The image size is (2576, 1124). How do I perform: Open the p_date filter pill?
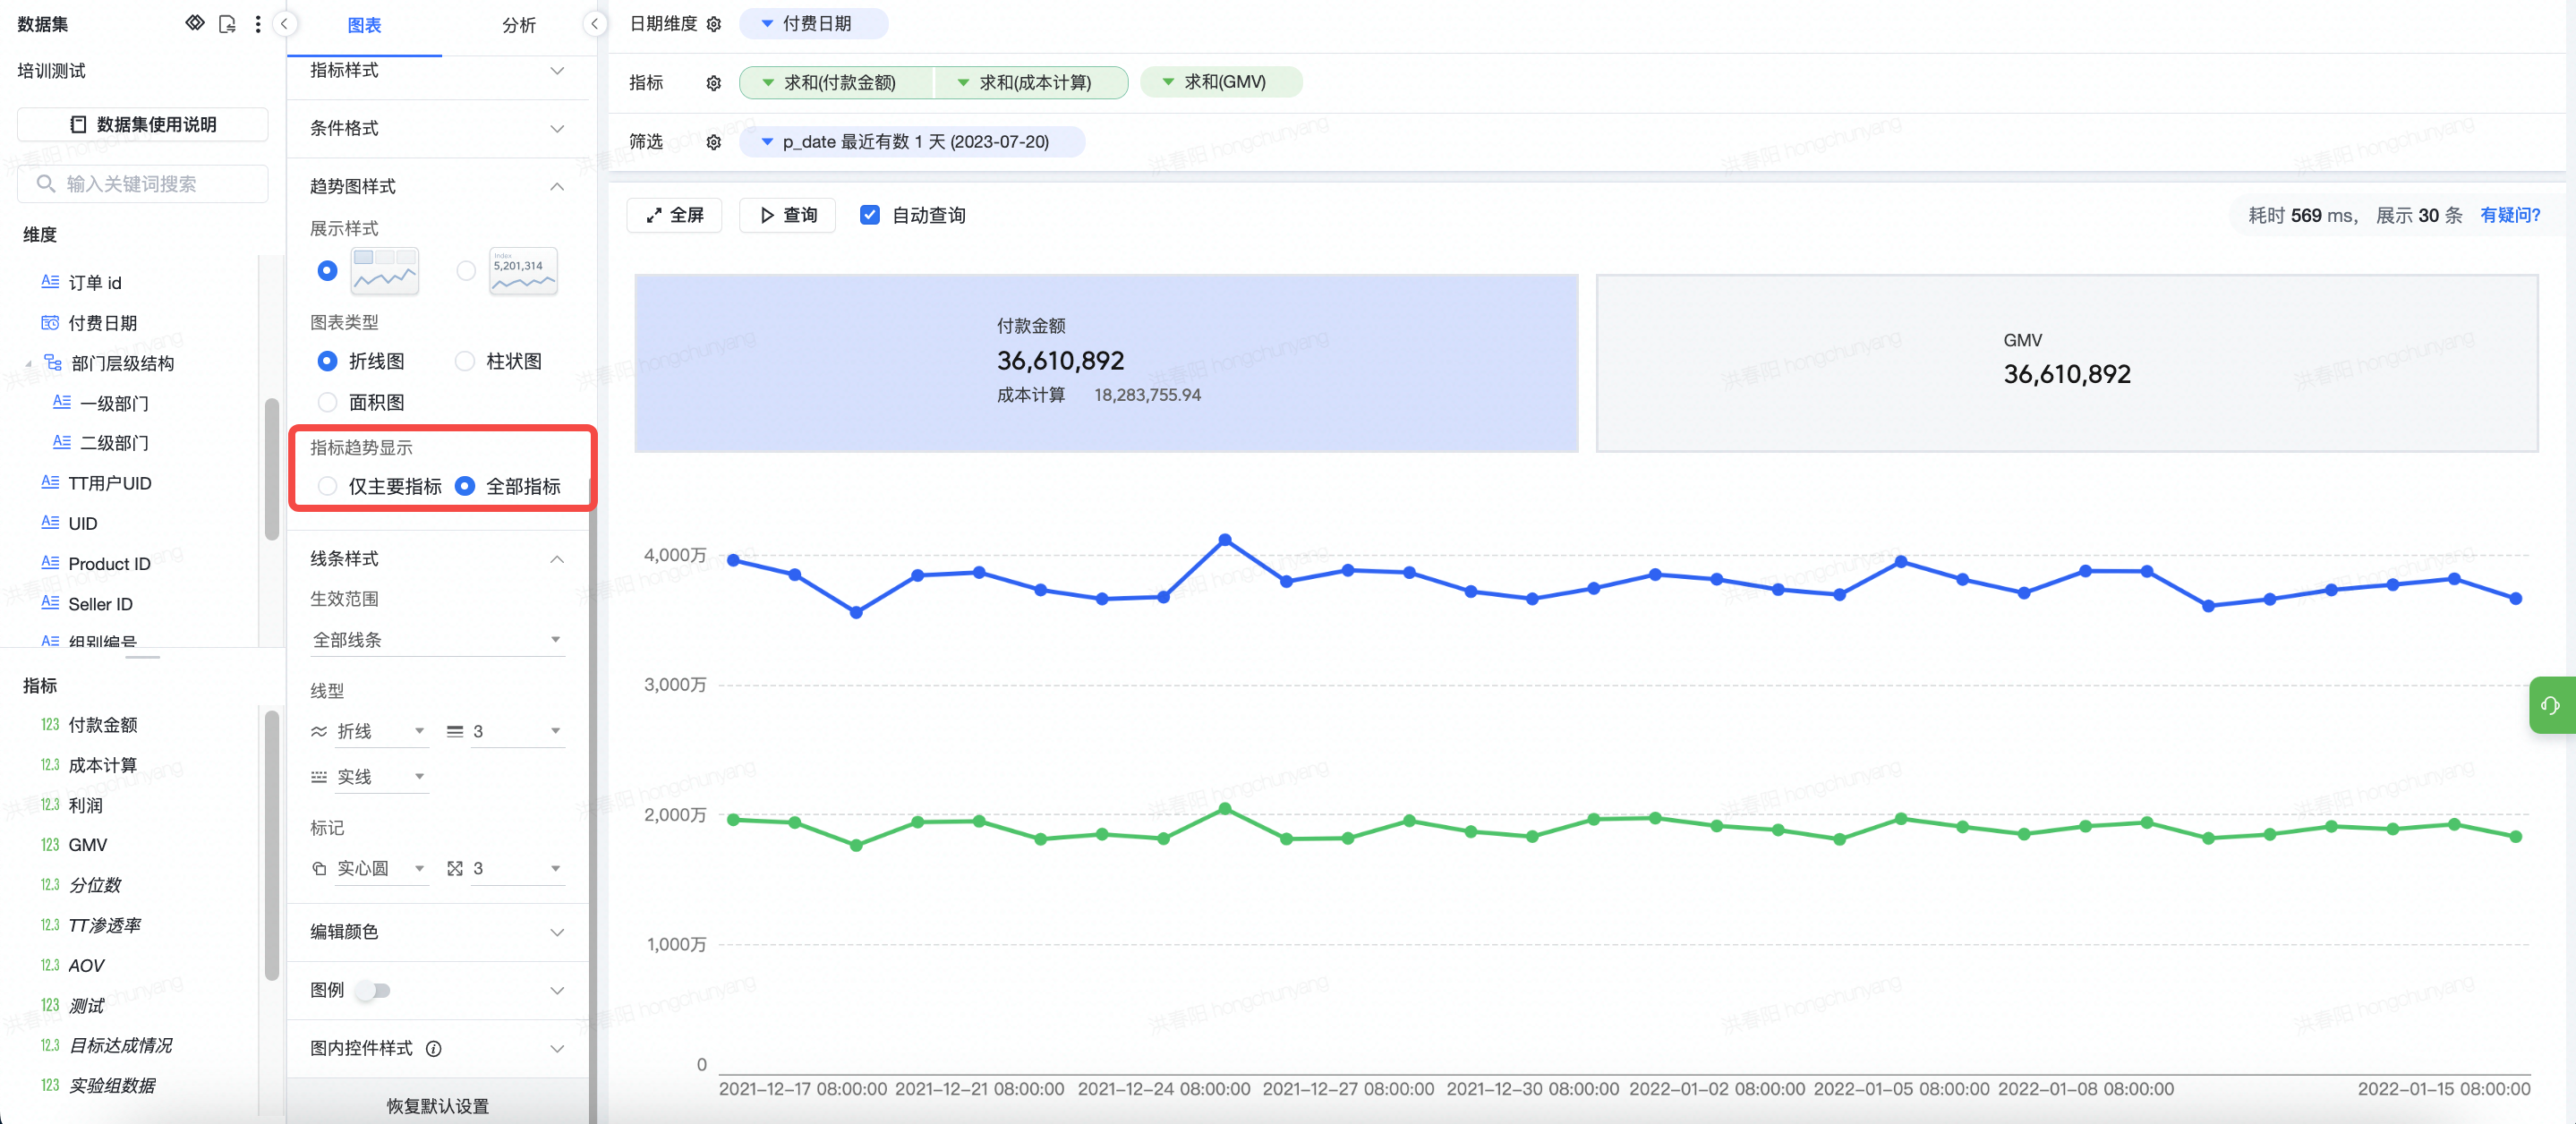coord(912,142)
